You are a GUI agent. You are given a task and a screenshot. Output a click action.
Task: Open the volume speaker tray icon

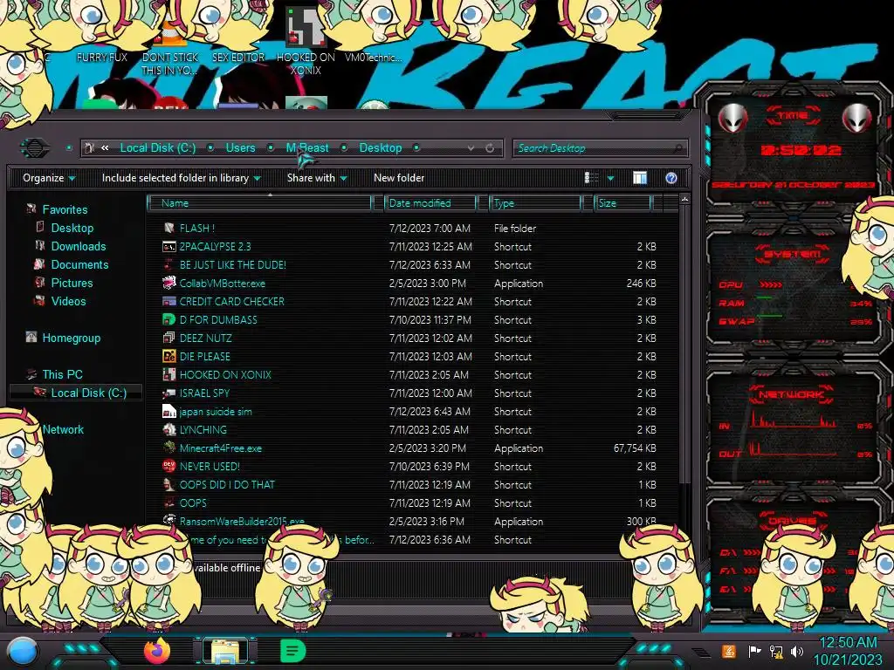796,651
